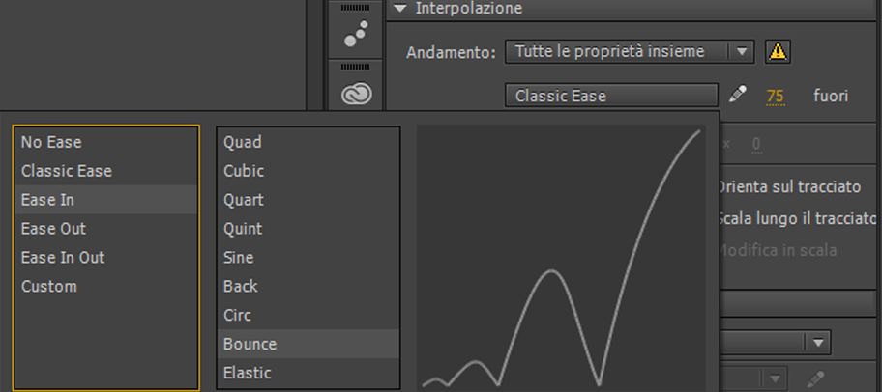Screen dimensions: 882x392
Task: Select the Sine easing curve
Action: click(239, 258)
